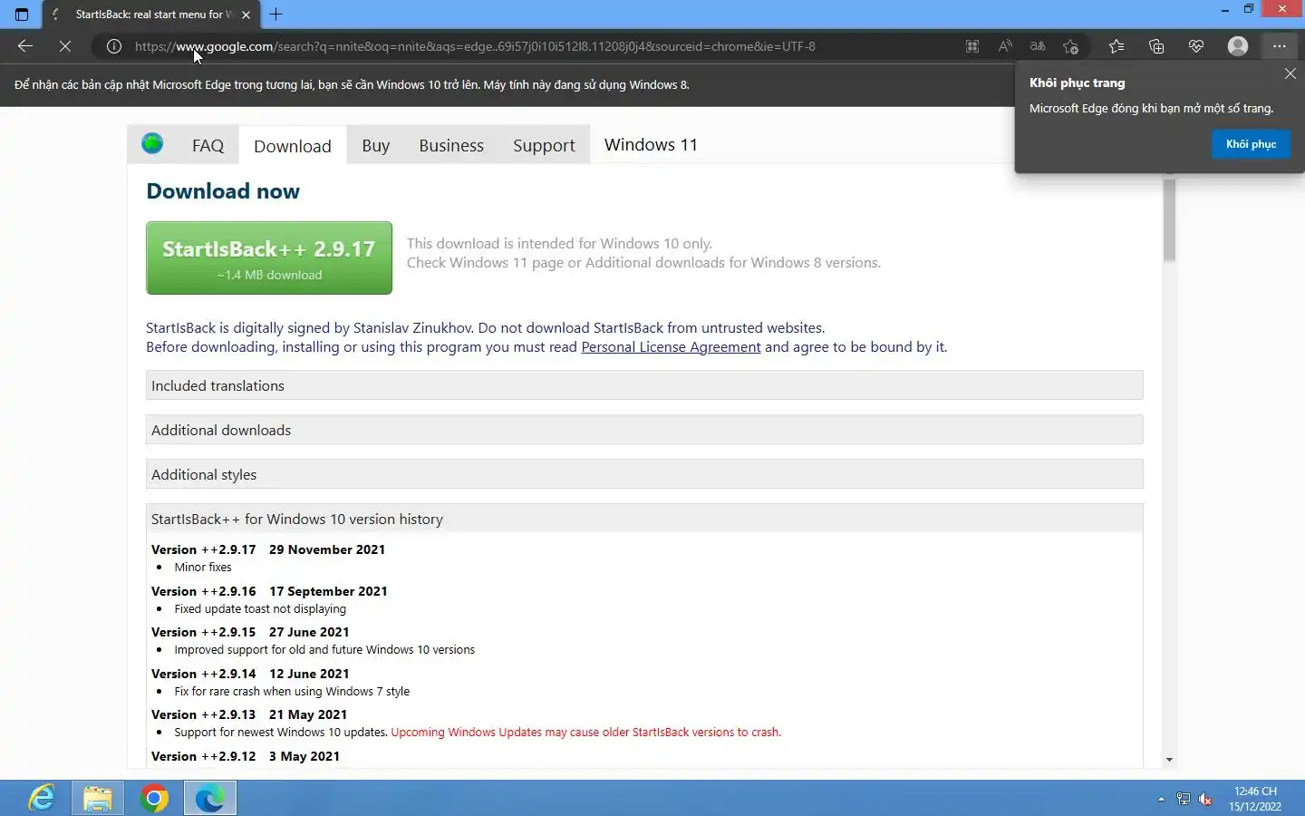Select the "Version ++2.9.16" entry heading

pos(204,591)
